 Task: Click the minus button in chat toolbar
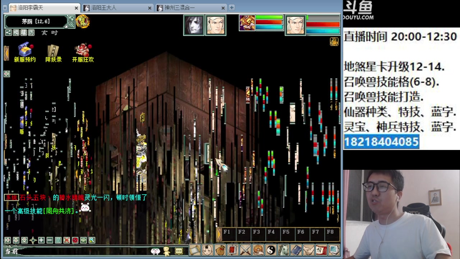[50, 240]
